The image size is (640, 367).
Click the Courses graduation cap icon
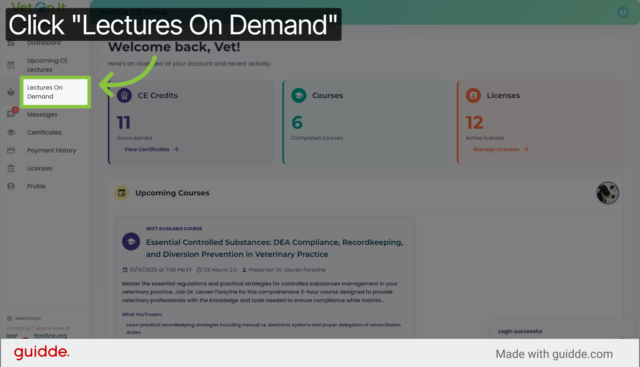[x=299, y=95]
